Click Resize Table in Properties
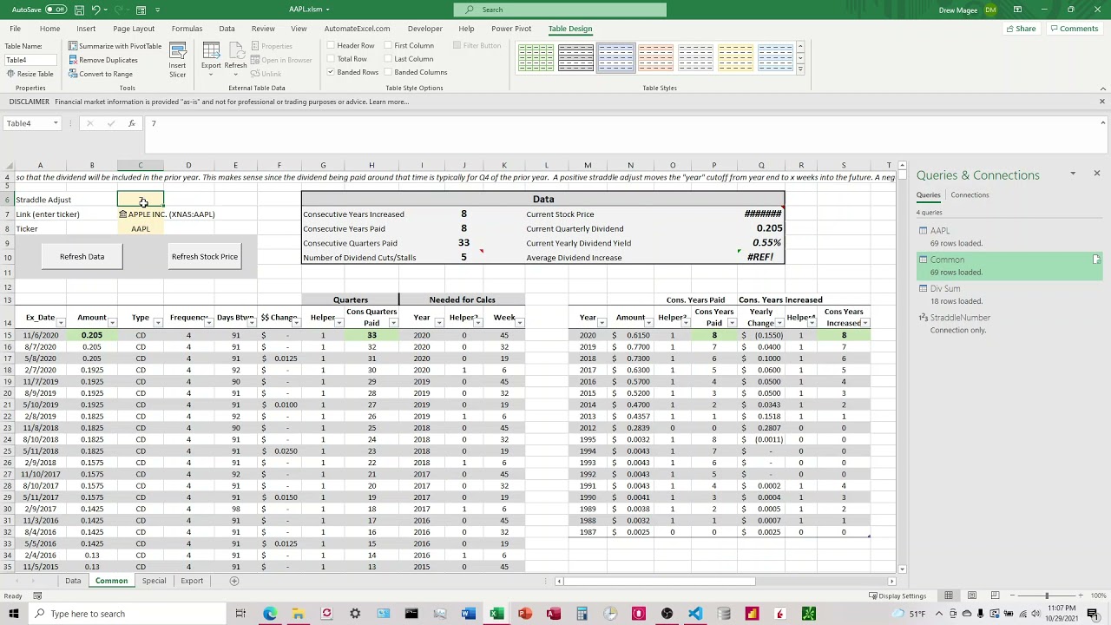Image resolution: width=1111 pixels, height=625 pixels. click(x=30, y=74)
